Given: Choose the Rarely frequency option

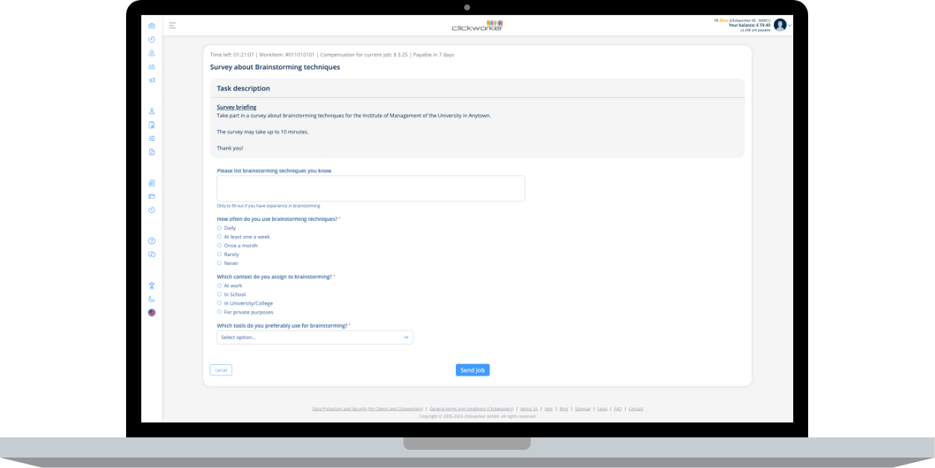Looking at the screenshot, I should tap(219, 255).
